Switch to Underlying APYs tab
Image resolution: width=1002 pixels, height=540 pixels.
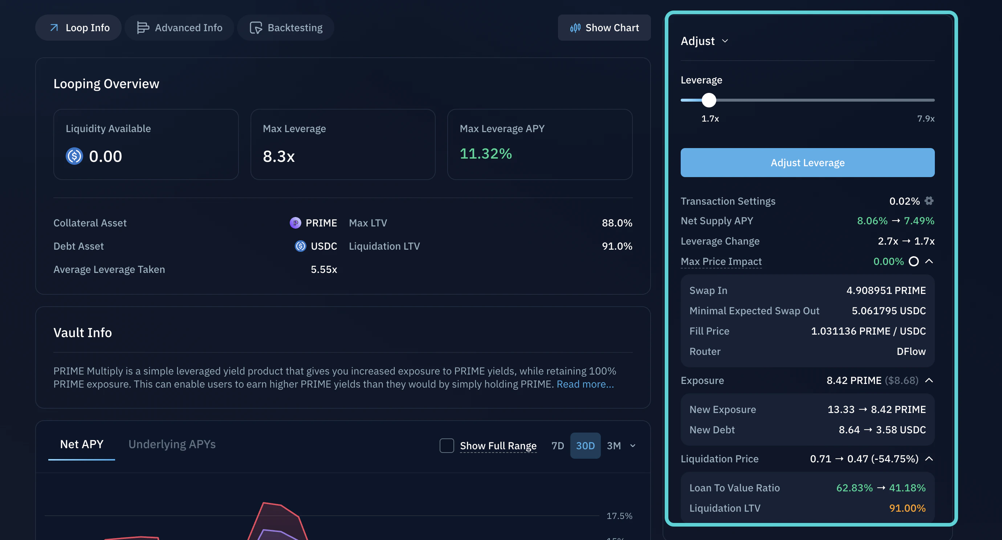pyautogui.click(x=172, y=444)
